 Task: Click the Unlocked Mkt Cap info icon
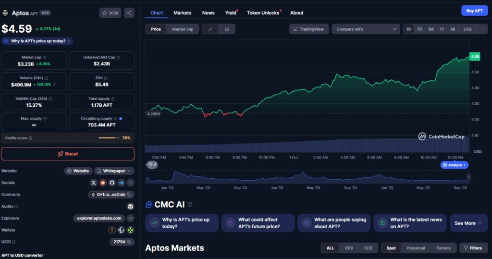pyautogui.click(x=118, y=58)
